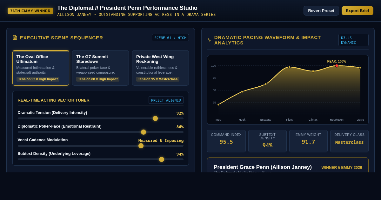This screenshot has height=200, width=381.
Task: Click The Diplomat Performance Studio title
Action: tap(127, 8)
